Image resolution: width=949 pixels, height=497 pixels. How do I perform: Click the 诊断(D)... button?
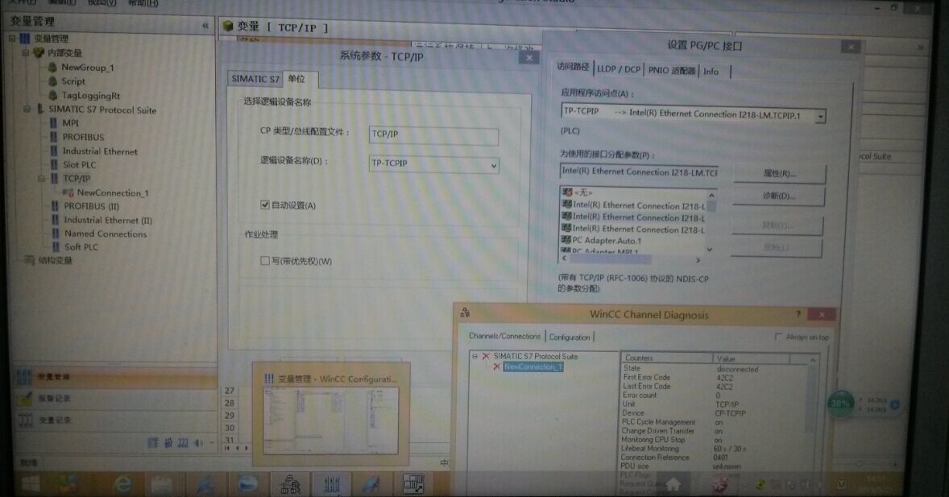[779, 196]
